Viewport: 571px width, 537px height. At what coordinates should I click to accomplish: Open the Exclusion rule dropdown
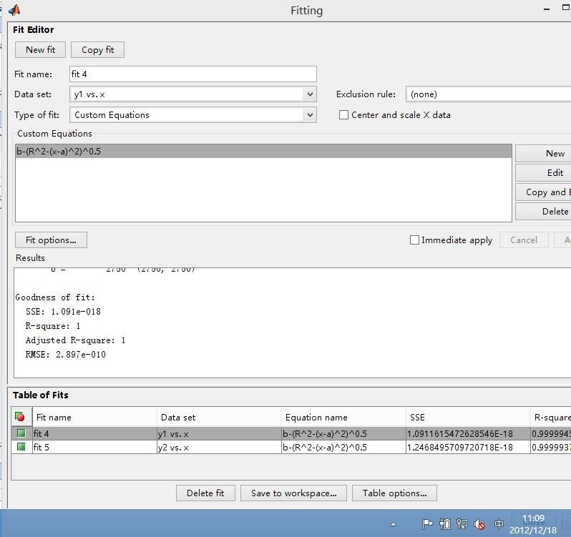[488, 94]
